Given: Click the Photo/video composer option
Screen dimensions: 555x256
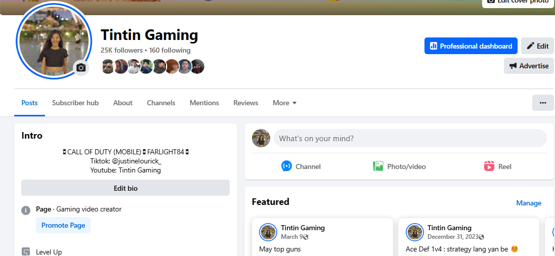Looking at the screenshot, I should [399, 166].
